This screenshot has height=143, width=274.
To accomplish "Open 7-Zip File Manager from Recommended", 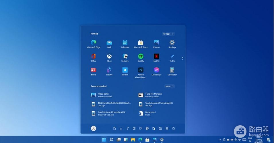I will click(x=153, y=95).
